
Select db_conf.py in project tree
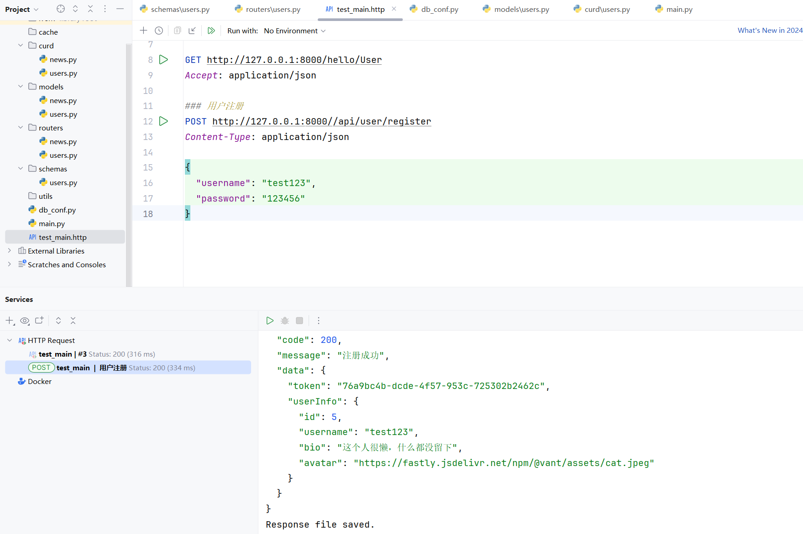click(57, 210)
